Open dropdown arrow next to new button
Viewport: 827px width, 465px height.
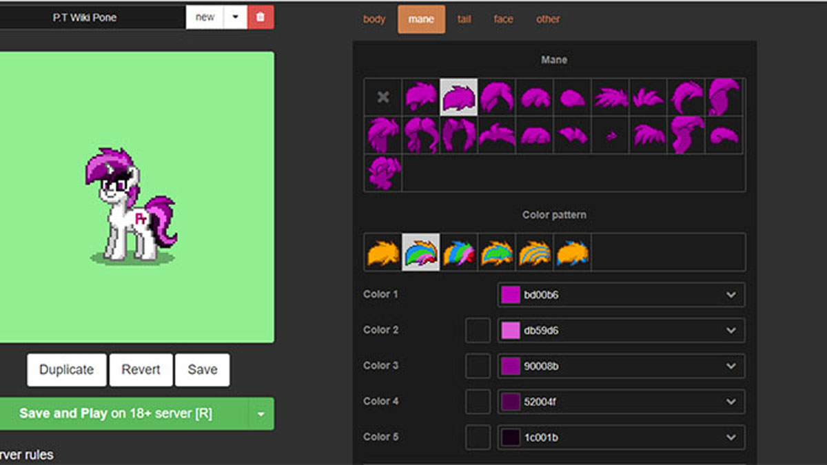point(235,17)
